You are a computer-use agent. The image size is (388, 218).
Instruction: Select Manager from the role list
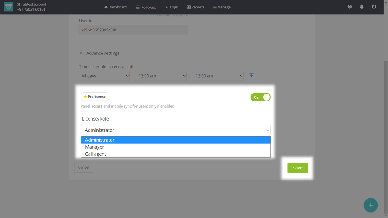point(95,147)
